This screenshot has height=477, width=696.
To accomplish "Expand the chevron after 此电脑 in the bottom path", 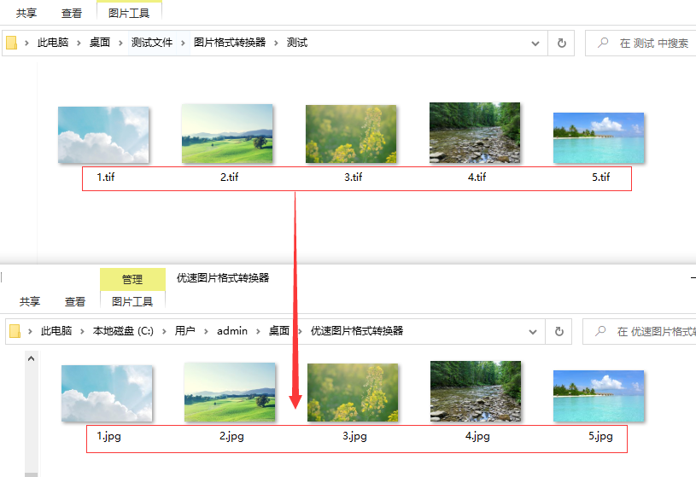I will [x=82, y=331].
